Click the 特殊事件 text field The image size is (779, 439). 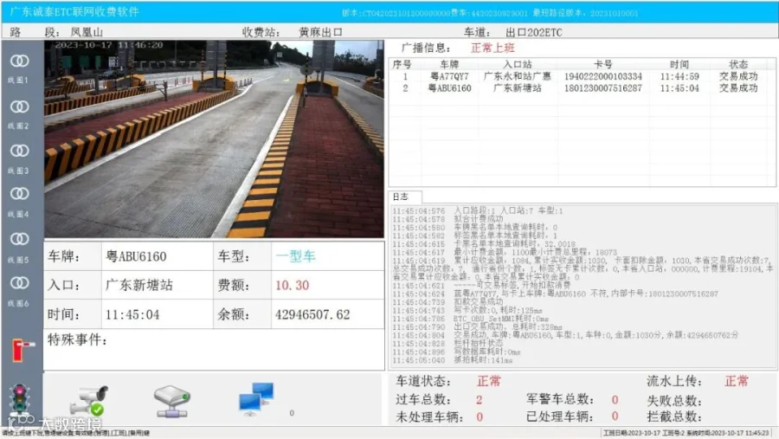pyautogui.click(x=214, y=350)
